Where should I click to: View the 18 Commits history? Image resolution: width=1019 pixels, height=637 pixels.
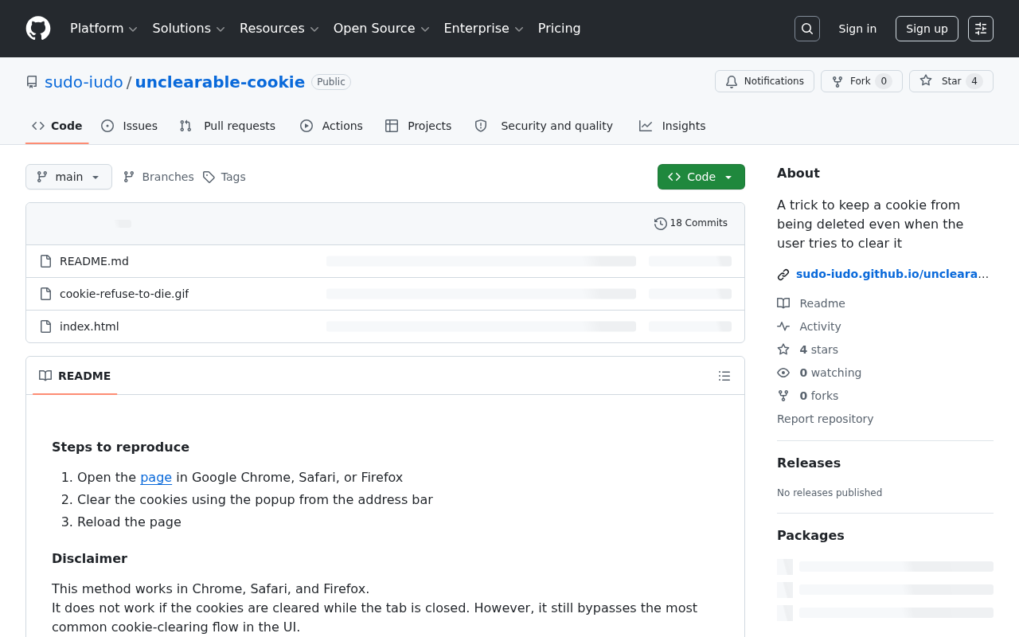tap(691, 224)
